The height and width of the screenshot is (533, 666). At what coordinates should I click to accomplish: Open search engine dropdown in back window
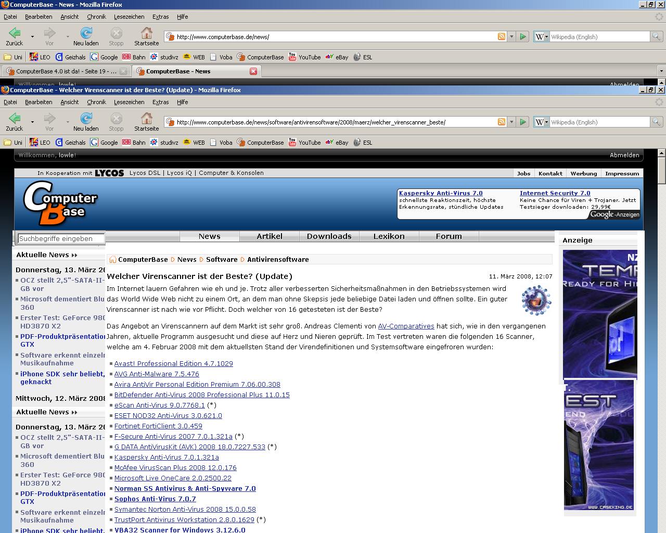(x=541, y=36)
